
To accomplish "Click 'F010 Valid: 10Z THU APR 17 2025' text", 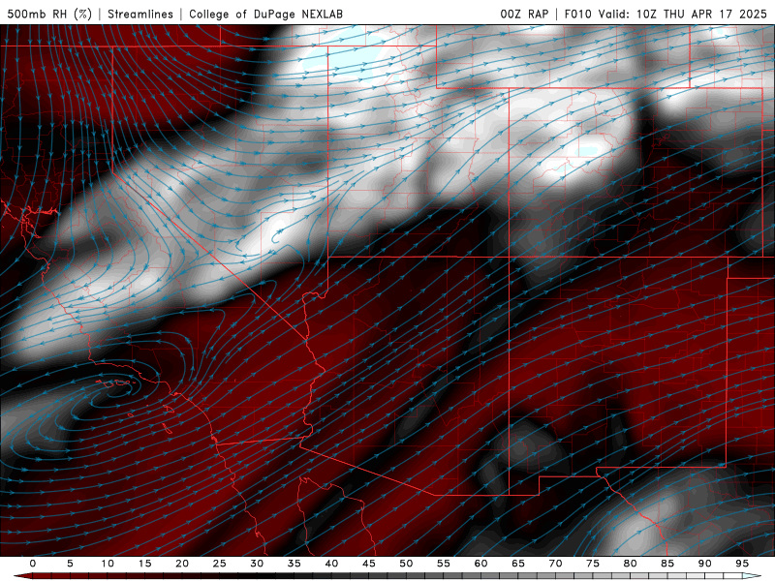I will pyautogui.click(x=666, y=14).
